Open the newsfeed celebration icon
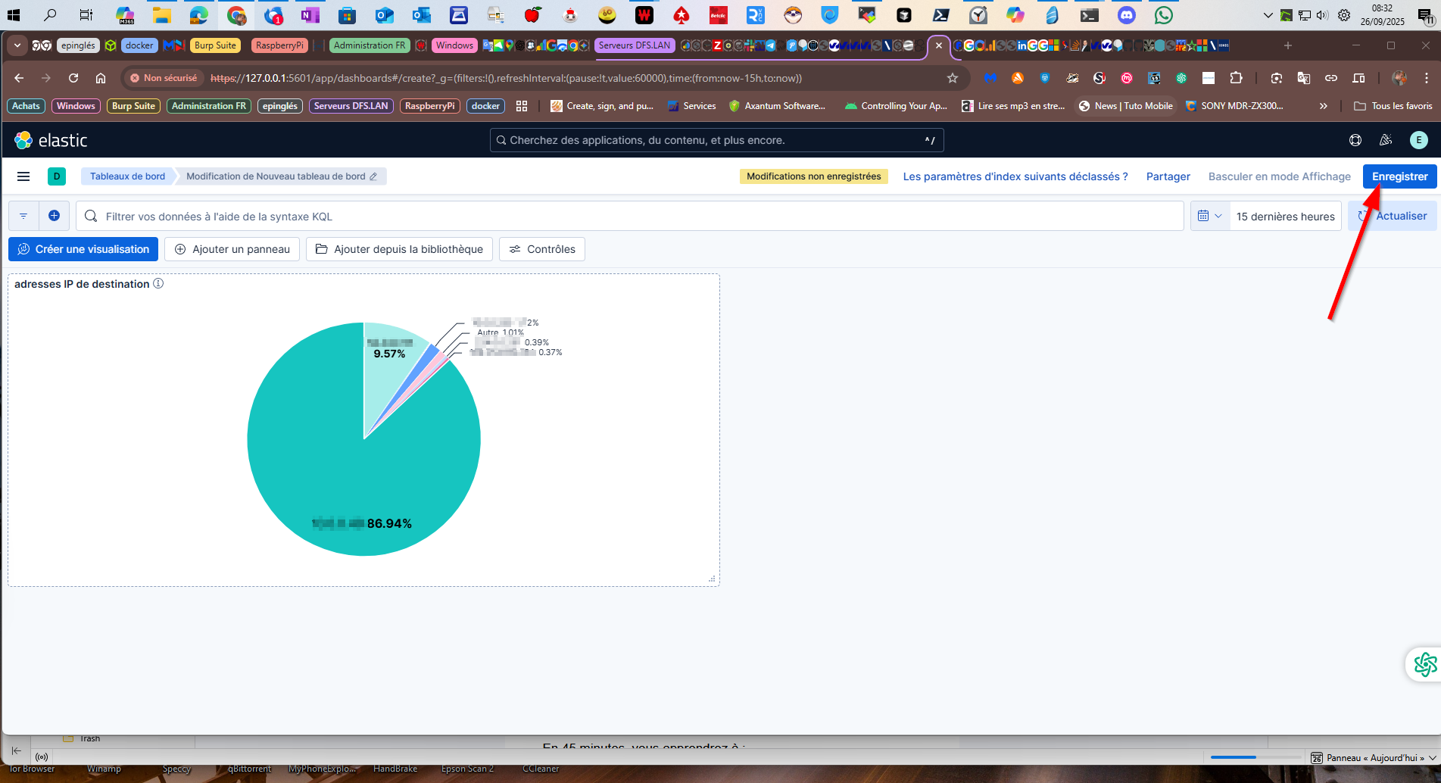The height and width of the screenshot is (783, 1441). tap(1386, 140)
